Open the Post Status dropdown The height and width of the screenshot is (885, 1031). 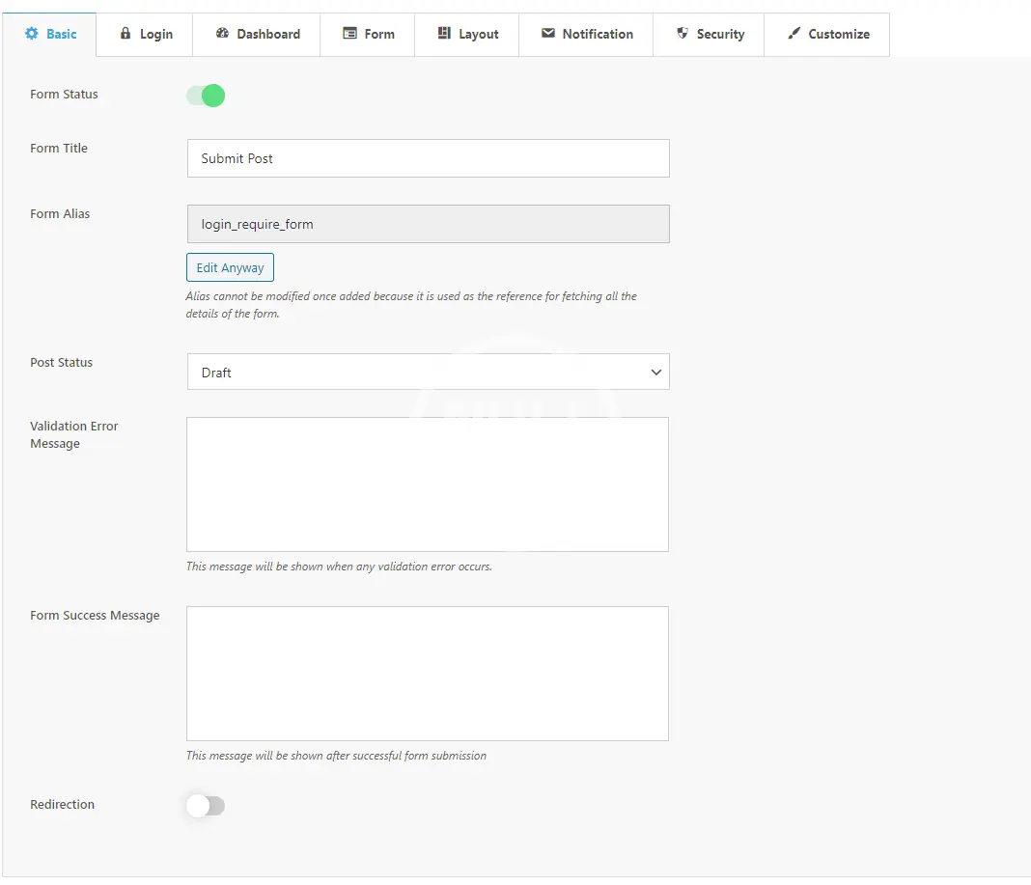point(428,373)
